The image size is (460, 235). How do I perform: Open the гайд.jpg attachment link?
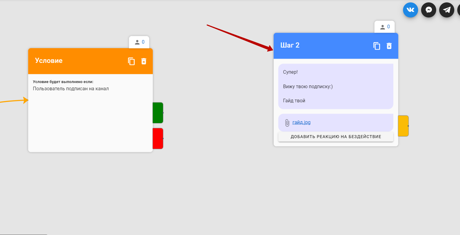click(x=301, y=122)
